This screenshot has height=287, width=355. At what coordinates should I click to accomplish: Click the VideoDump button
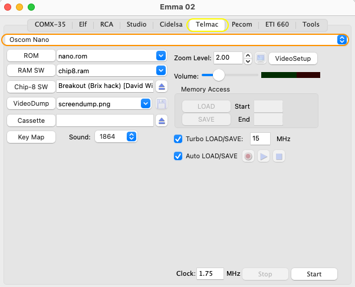click(31, 103)
